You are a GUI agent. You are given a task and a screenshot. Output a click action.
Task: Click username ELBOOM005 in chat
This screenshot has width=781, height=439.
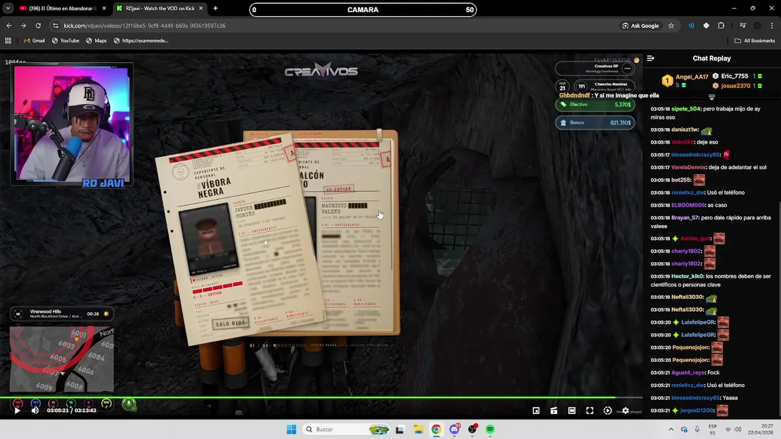tap(688, 205)
